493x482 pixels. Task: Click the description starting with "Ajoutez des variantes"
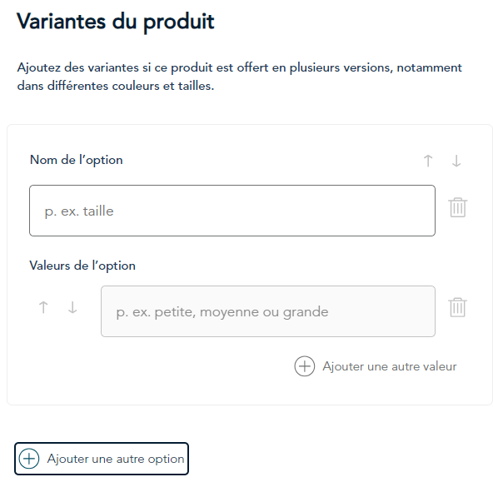point(239,77)
